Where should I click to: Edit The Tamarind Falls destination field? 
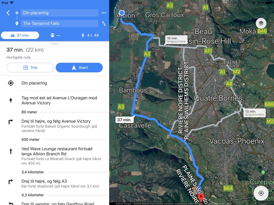(60, 23)
